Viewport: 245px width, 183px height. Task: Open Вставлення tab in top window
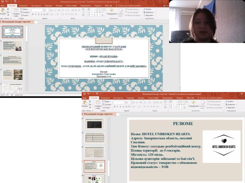click(23, 5)
